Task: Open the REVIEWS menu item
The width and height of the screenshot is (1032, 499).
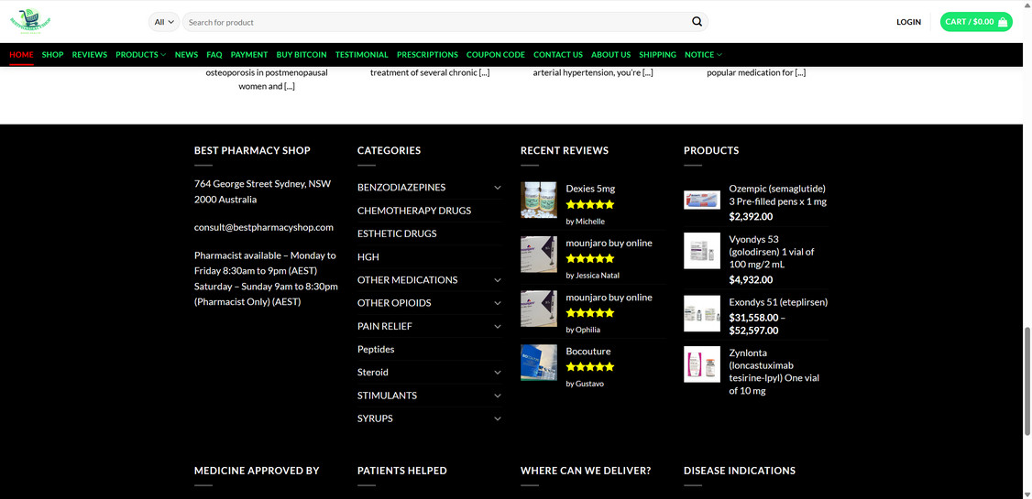Action: click(90, 55)
